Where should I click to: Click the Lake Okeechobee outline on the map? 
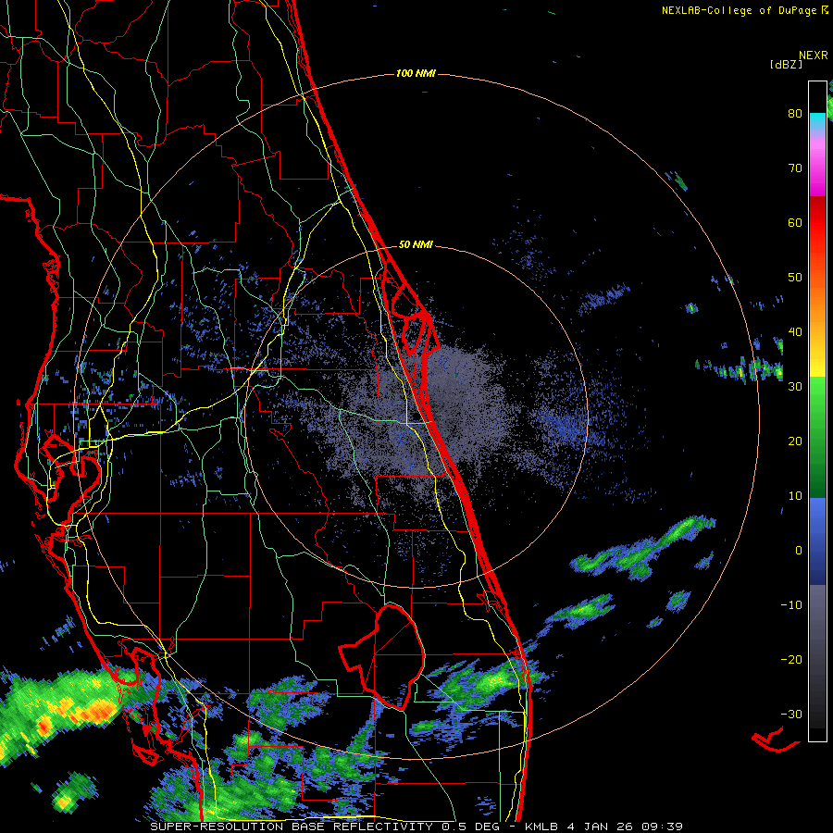(x=381, y=656)
